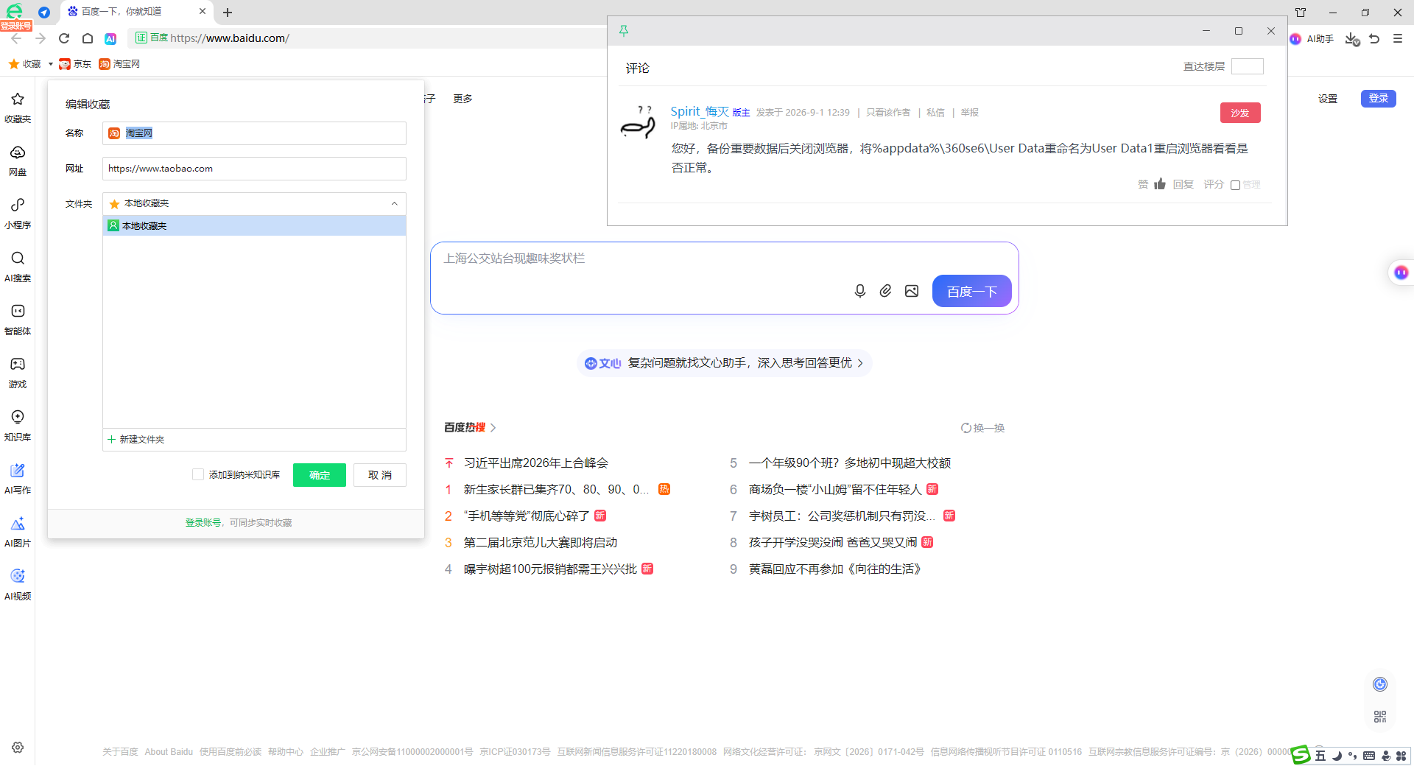Open hot search 习近平出席2026年上合峰会
Screen dimensions: 1414x766
click(x=536, y=463)
